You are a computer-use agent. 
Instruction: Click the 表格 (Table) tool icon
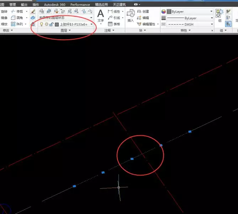110,24
